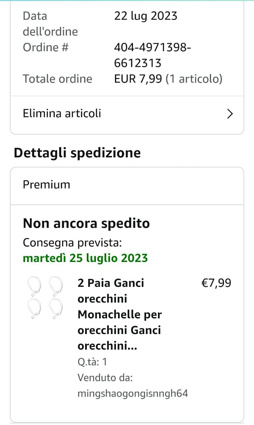The width and height of the screenshot is (254, 425).
Task: Visit seller mingshaogongisnngh64
Action: pos(133,393)
